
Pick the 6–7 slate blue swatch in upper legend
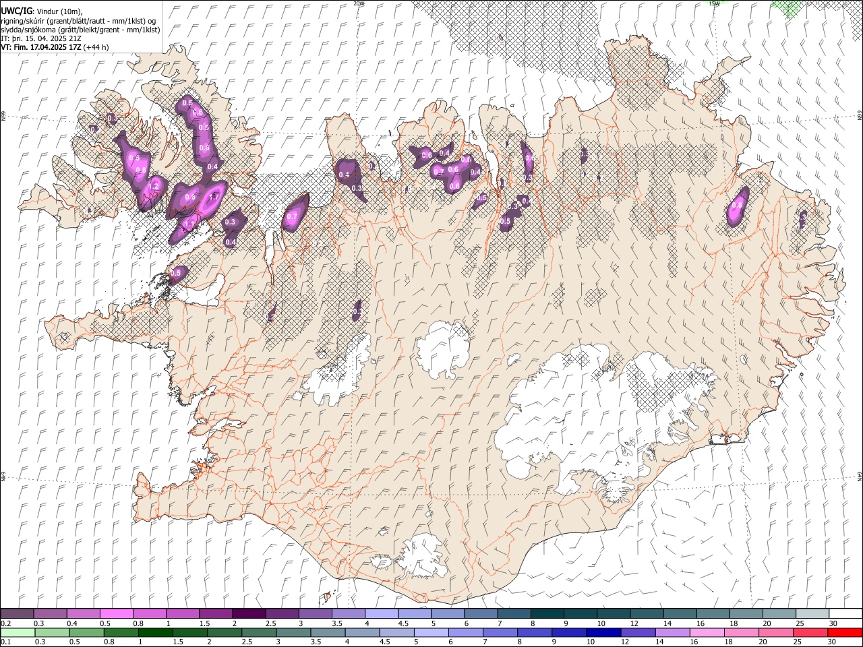[x=480, y=613]
